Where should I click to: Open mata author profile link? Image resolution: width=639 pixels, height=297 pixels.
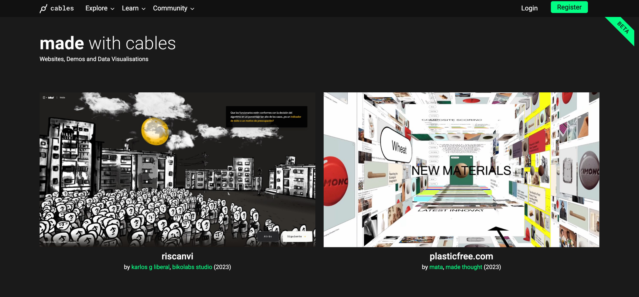[x=436, y=267]
